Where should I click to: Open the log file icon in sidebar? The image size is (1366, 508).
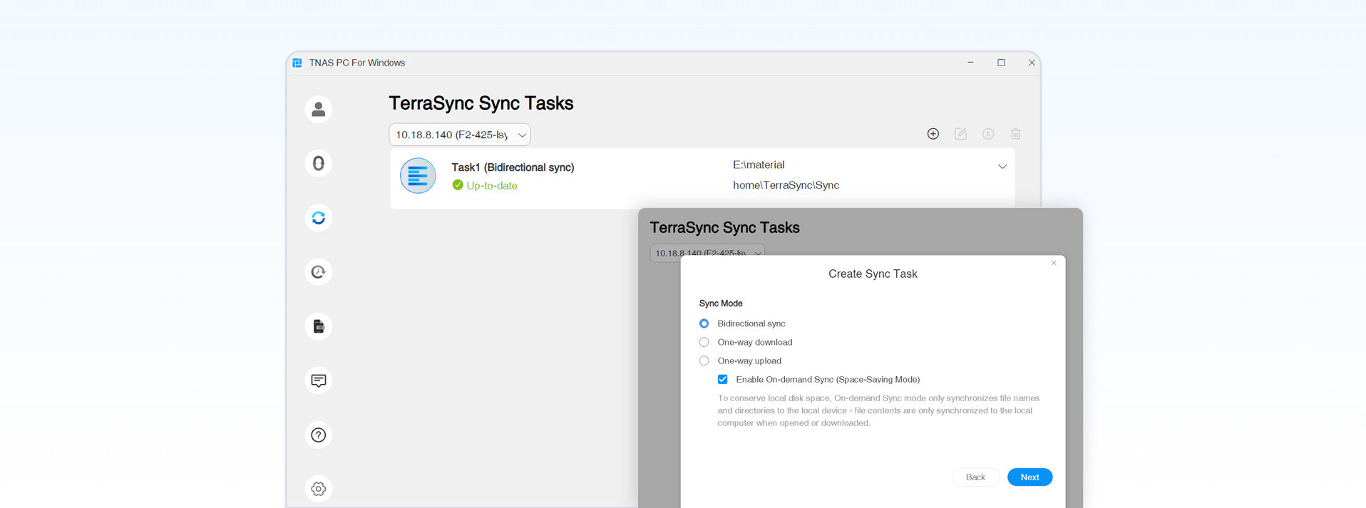click(x=318, y=326)
